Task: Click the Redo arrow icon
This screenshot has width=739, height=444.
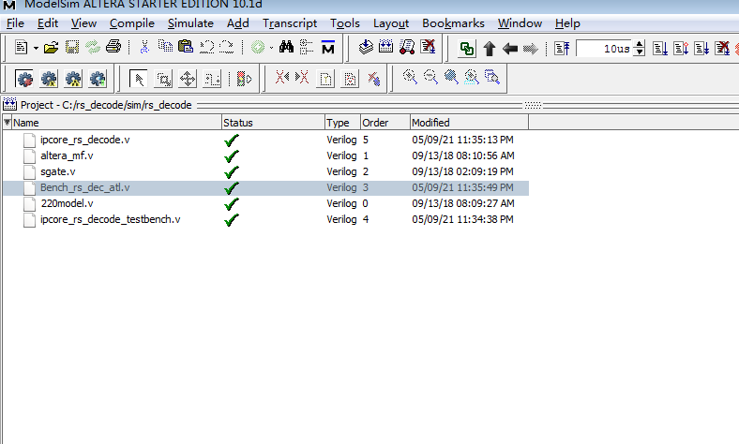Action: [227, 47]
